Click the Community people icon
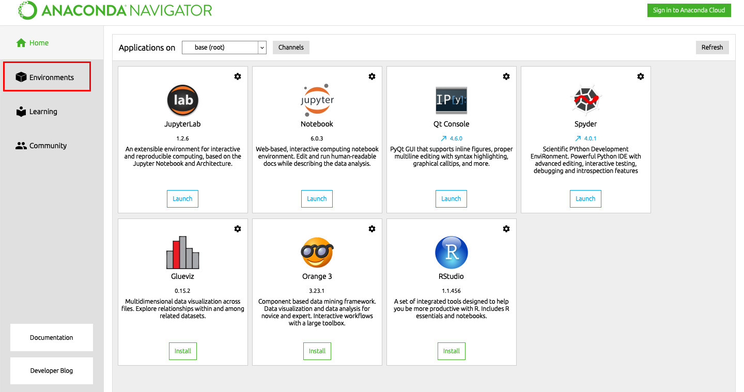This screenshot has width=744, height=392. pyautogui.click(x=21, y=146)
